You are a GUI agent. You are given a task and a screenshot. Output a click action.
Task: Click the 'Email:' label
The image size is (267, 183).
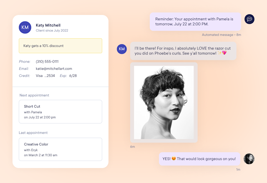[x=24, y=69]
